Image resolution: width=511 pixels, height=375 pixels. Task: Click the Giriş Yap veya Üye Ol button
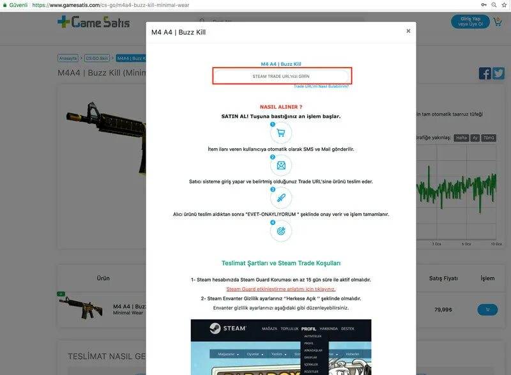click(x=470, y=22)
